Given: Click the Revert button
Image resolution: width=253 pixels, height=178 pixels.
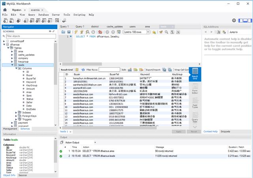Looking at the screenshot, I should click(x=194, y=132).
